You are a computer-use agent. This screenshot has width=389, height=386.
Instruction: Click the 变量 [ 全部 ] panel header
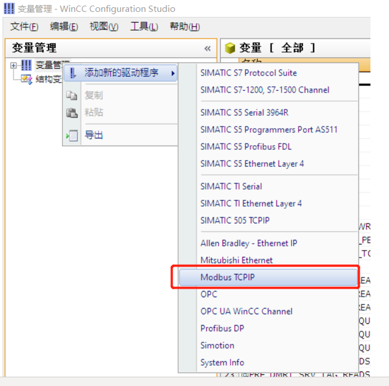click(295, 48)
